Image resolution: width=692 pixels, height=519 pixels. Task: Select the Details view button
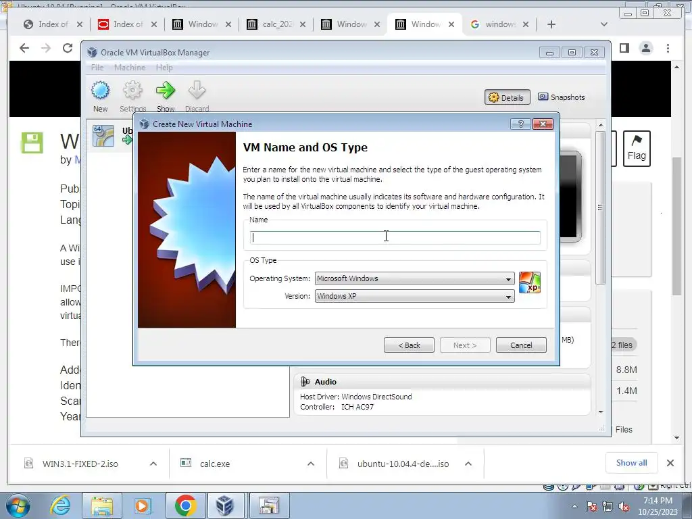(x=507, y=97)
